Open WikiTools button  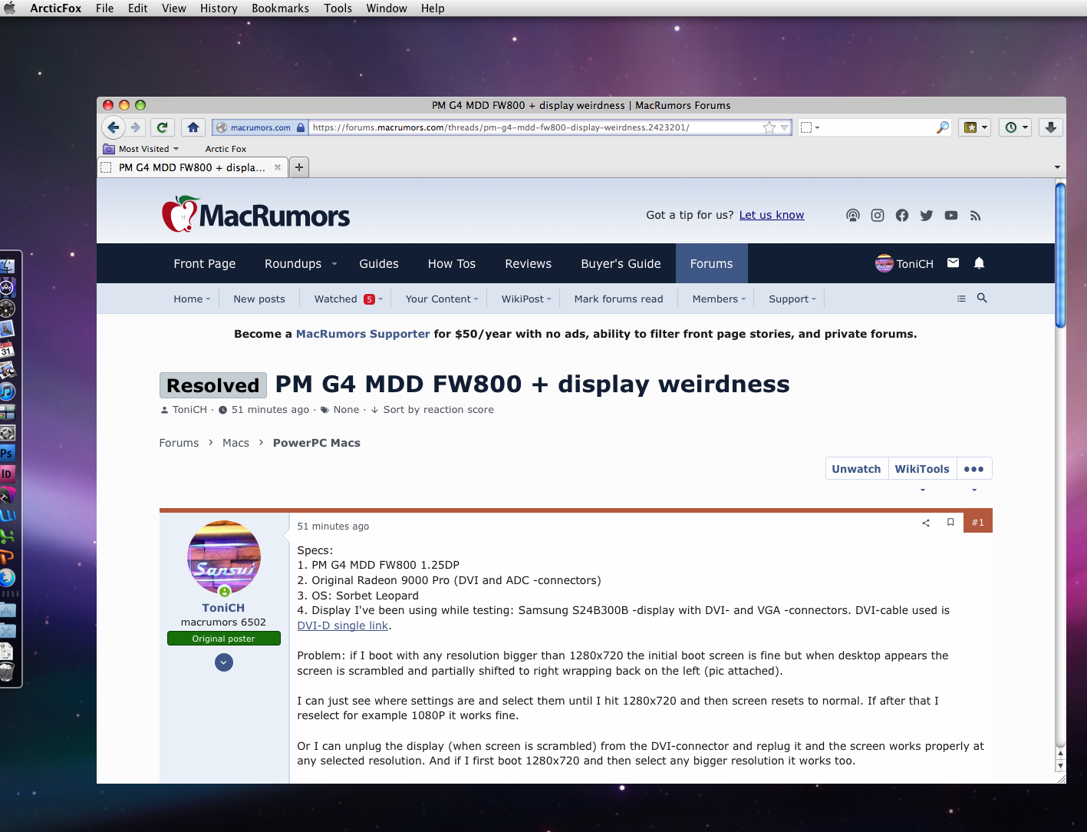[922, 469]
